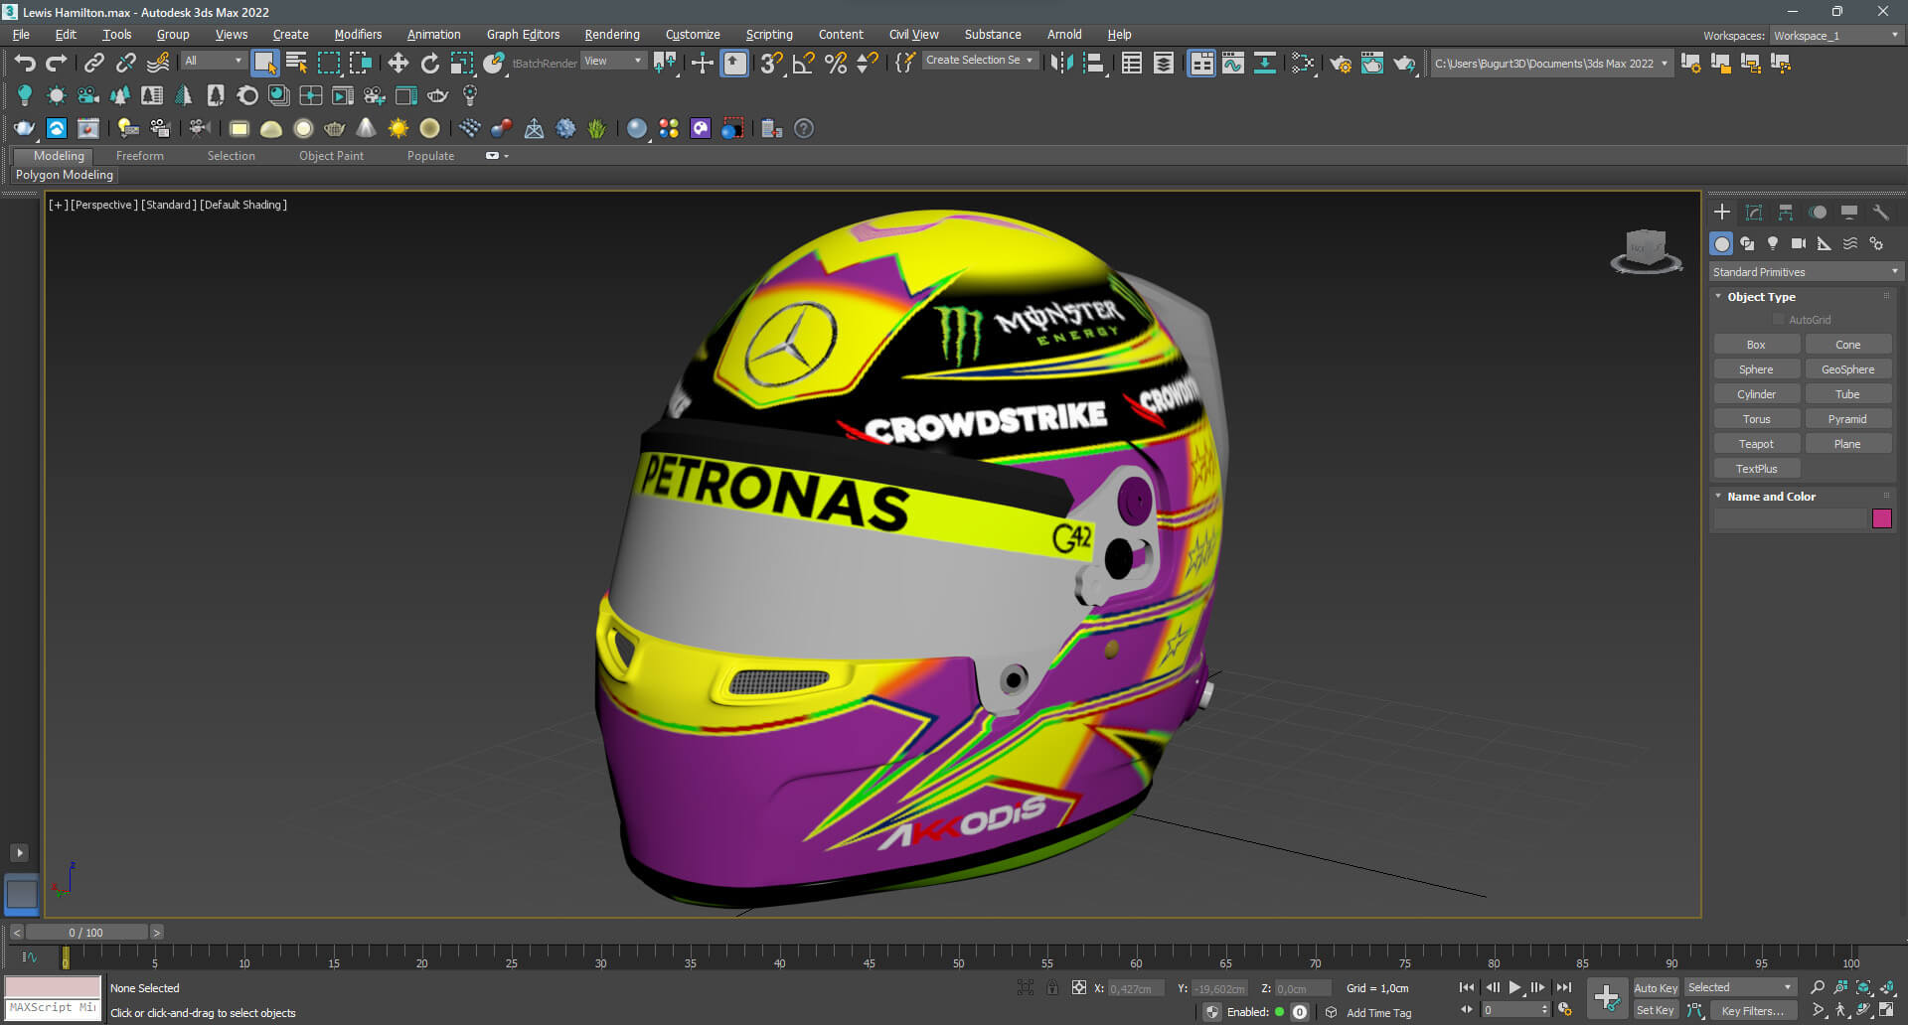
Task: Toggle 3D Snaps on
Action: pyautogui.click(x=771, y=64)
